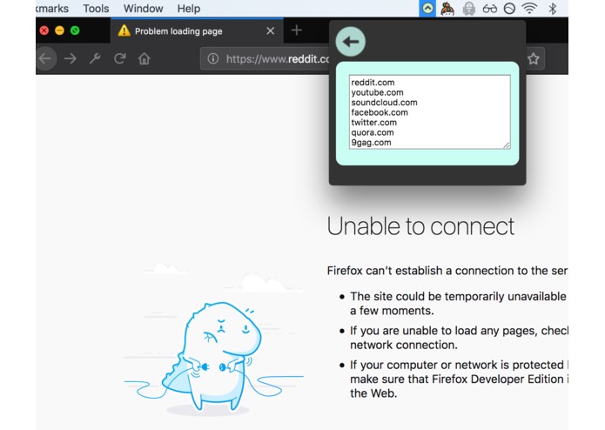The width and height of the screenshot is (605, 430).
Task: Click the gray padlock robot toolbar icon
Action: point(469,9)
